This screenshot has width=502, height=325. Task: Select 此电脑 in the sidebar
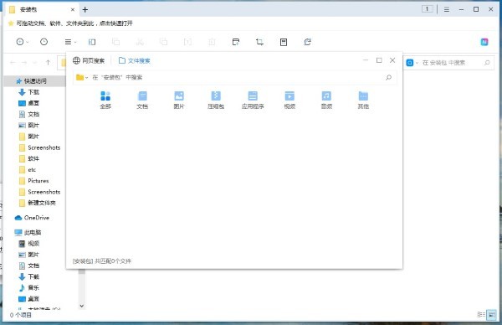(x=28, y=232)
